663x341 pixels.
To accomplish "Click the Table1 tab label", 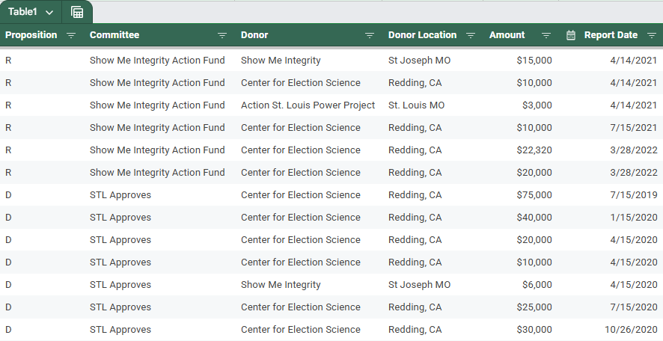I will tap(23, 12).
